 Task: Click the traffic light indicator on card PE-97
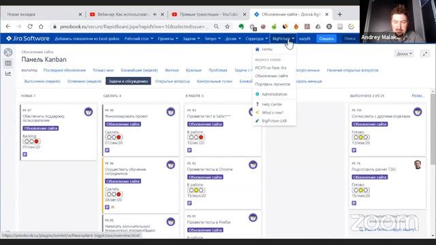31,142
